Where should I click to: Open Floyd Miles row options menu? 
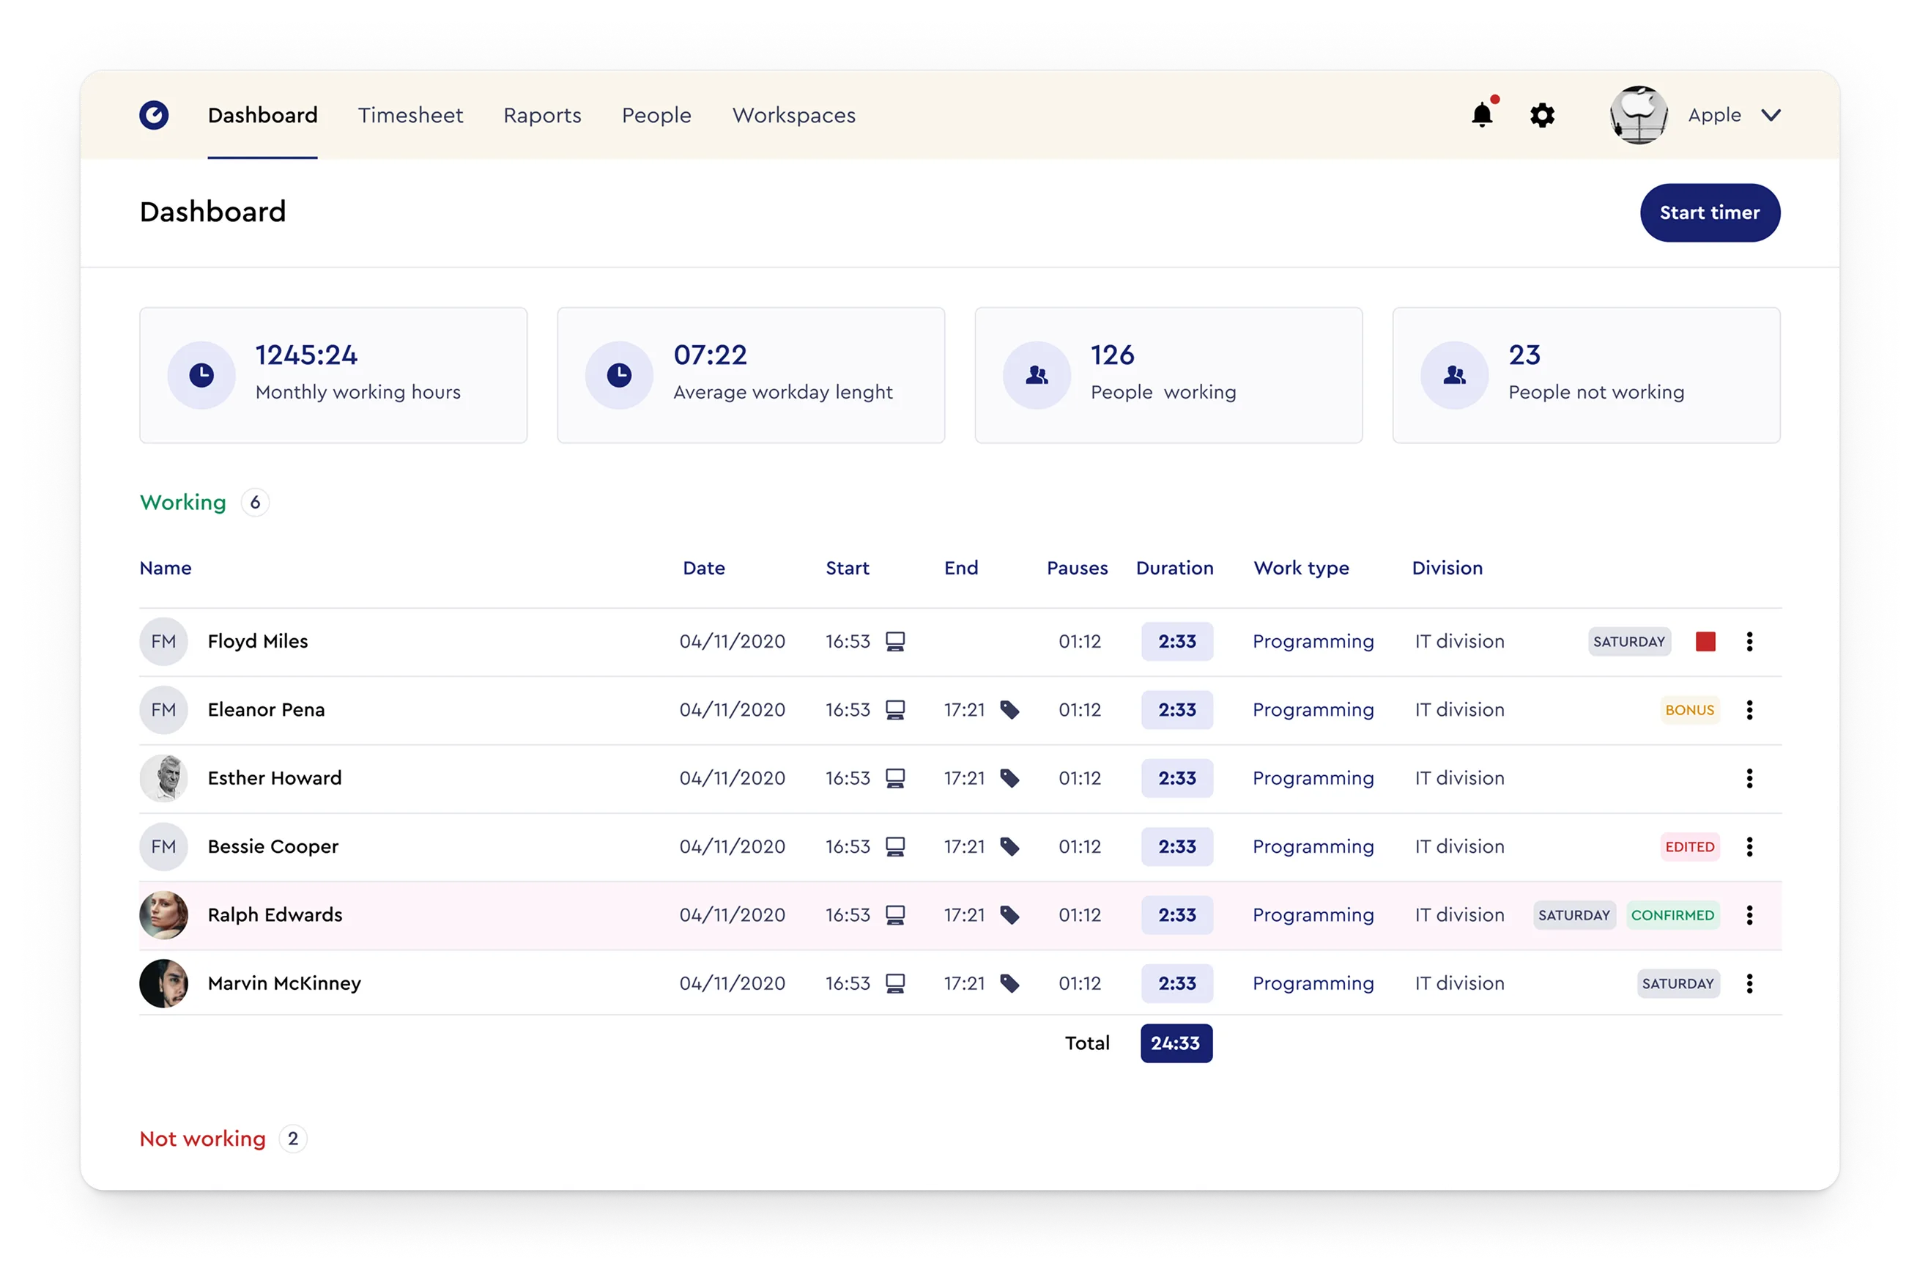pyautogui.click(x=1749, y=641)
